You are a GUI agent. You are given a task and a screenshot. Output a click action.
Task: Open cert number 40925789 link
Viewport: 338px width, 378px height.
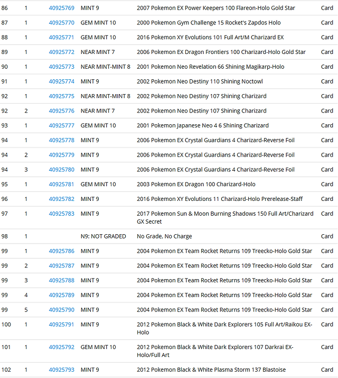pos(61,296)
